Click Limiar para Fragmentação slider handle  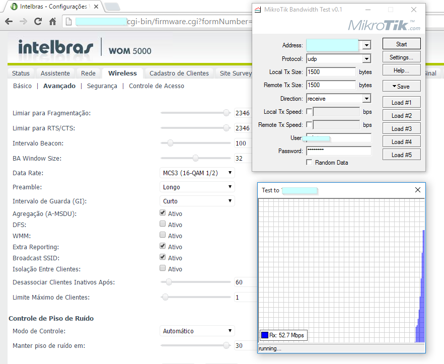(226, 113)
